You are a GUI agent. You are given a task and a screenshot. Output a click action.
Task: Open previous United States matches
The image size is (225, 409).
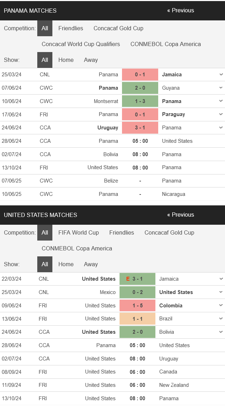(x=180, y=215)
